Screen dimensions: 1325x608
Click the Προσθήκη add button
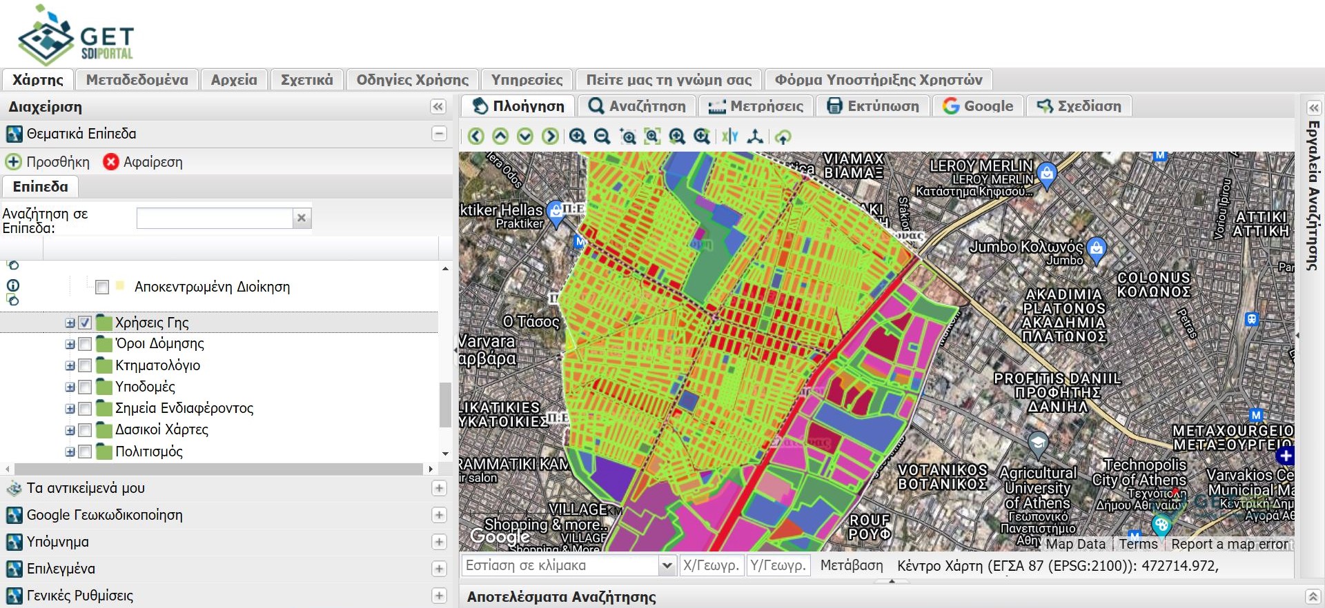click(48, 162)
